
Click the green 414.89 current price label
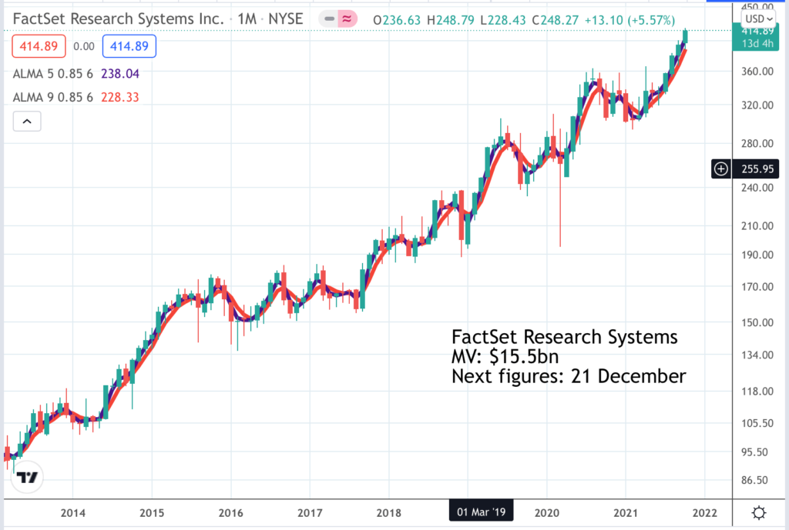tap(757, 38)
